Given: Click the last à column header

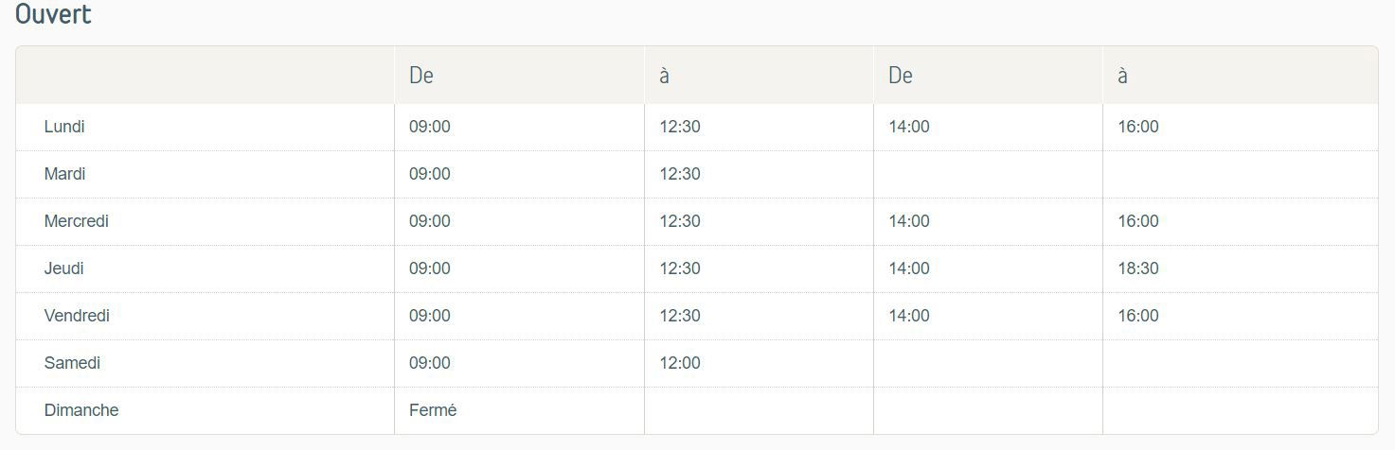Looking at the screenshot, I should click(1122, 76).
